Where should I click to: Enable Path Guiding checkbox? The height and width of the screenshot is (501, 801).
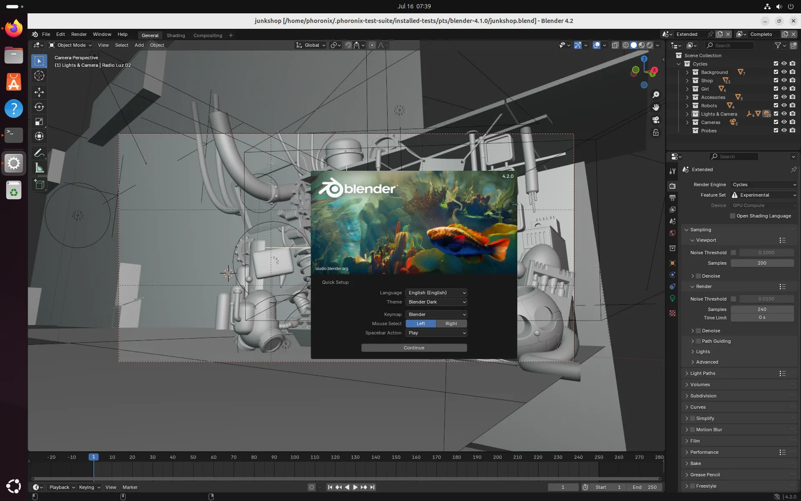[698, 341]
